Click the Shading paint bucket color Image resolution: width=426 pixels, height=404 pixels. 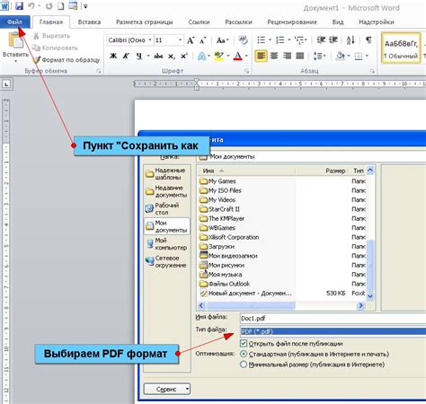341,56
